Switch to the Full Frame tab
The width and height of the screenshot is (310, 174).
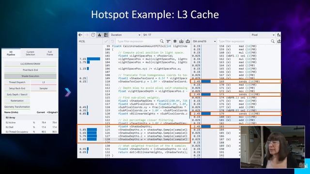pyautogui.click(x=49, y=53)
